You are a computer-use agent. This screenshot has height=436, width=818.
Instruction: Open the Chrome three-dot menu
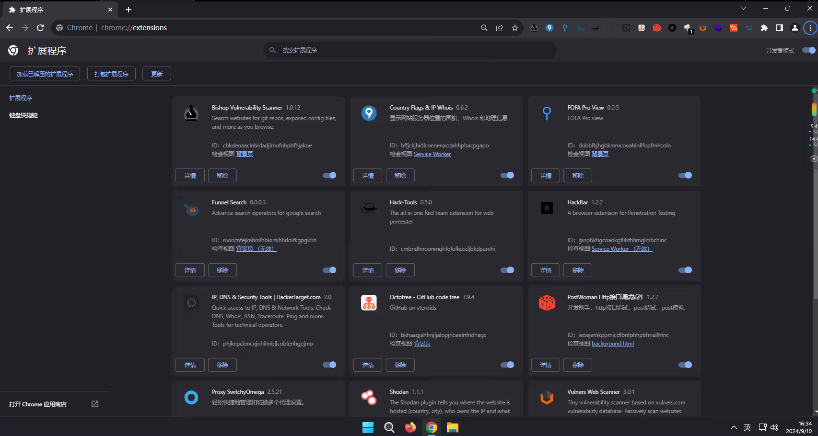[810, 28]
